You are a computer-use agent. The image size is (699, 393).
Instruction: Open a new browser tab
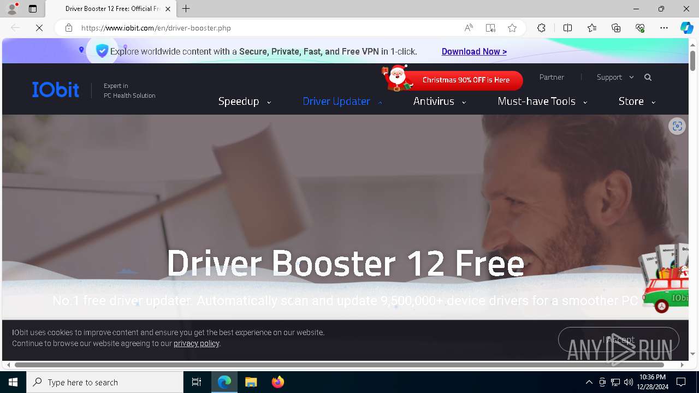[186, 9]
